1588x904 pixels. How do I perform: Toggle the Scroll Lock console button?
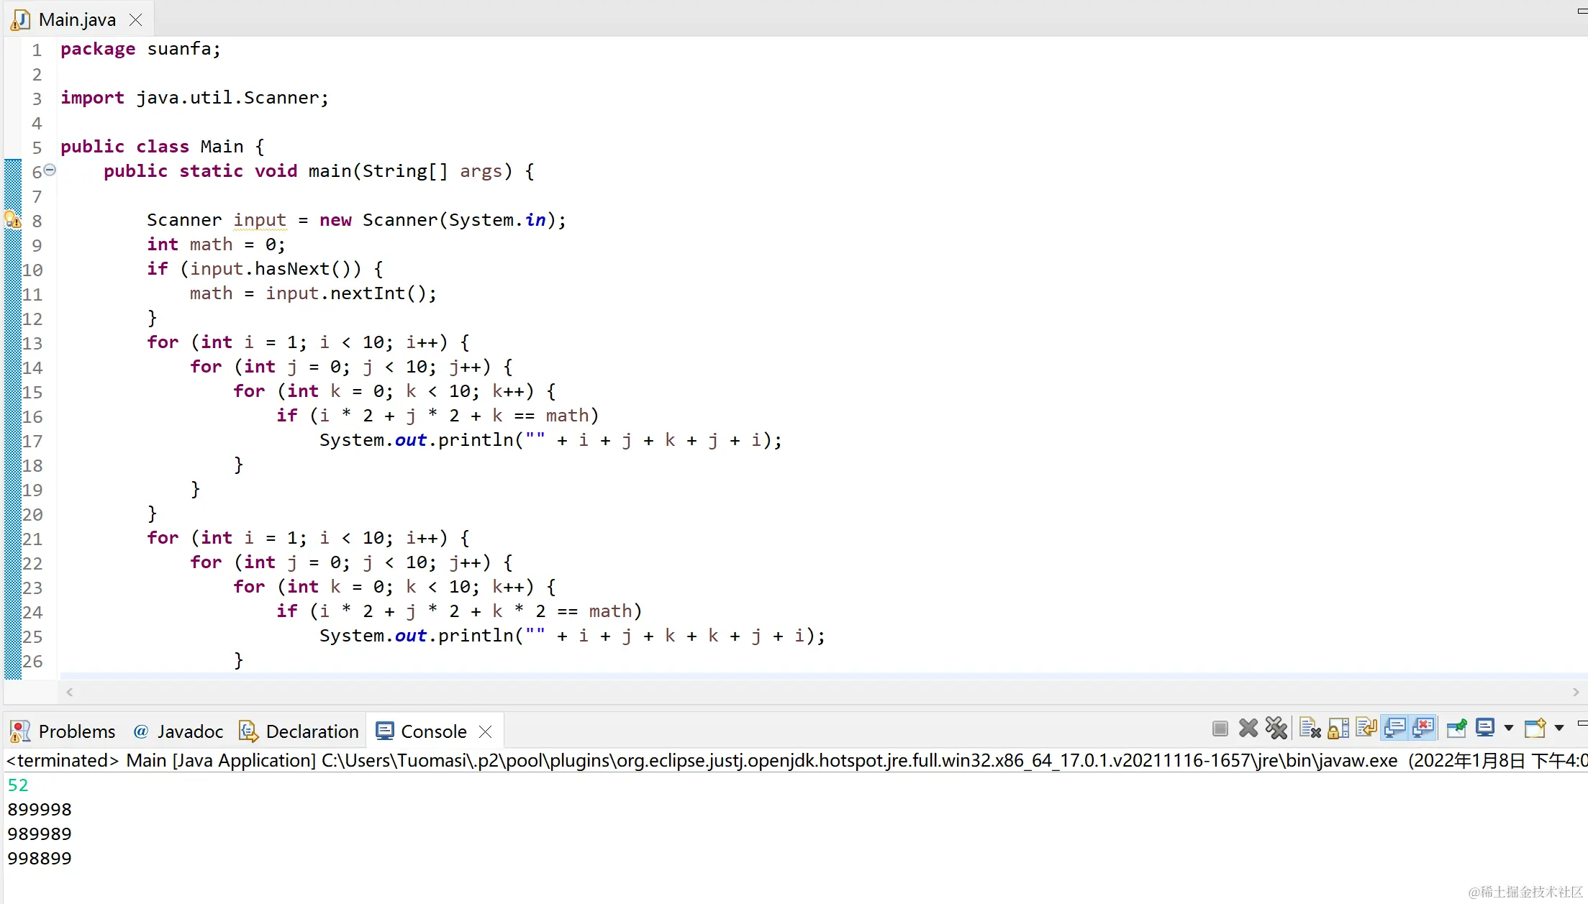pyautogui.click(x=1338, y=729)
